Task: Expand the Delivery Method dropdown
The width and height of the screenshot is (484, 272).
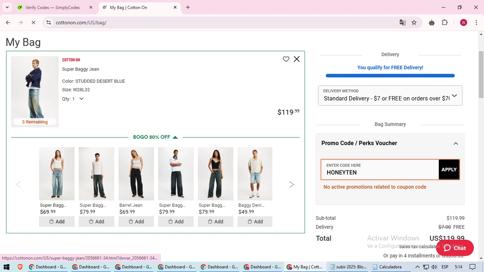Action: click(x=390, y=96)
